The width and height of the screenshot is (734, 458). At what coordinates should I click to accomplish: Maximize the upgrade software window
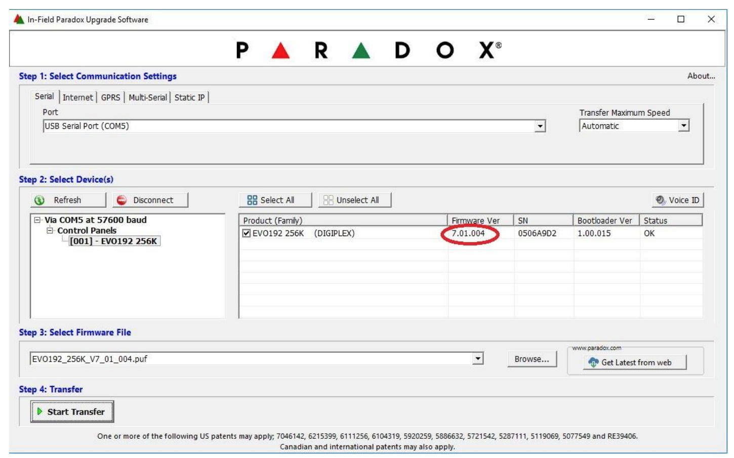click(x=681, y=19)
